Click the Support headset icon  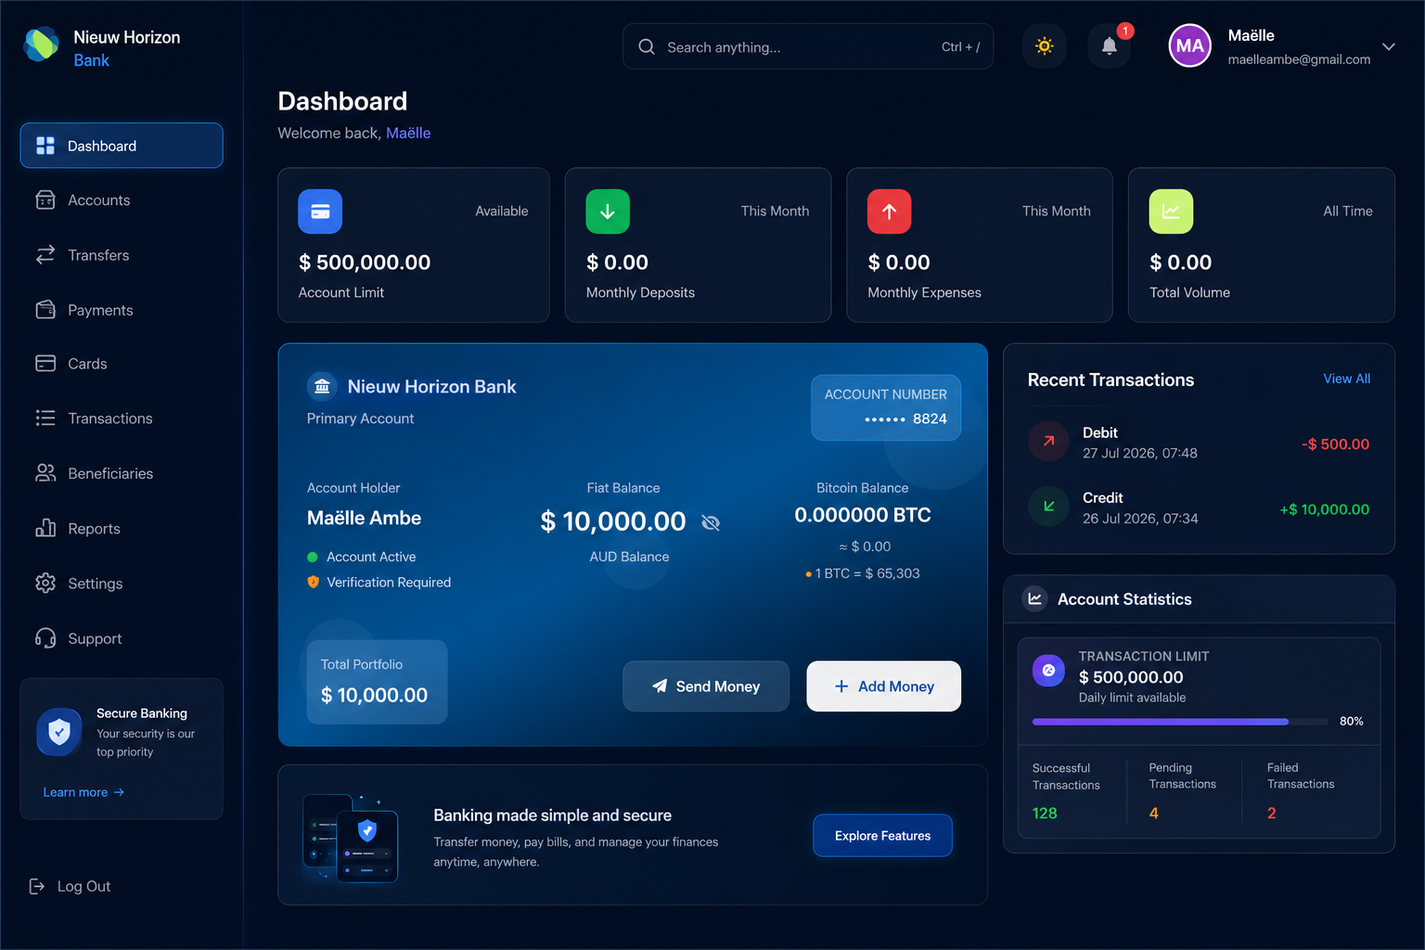coord(45,638)
